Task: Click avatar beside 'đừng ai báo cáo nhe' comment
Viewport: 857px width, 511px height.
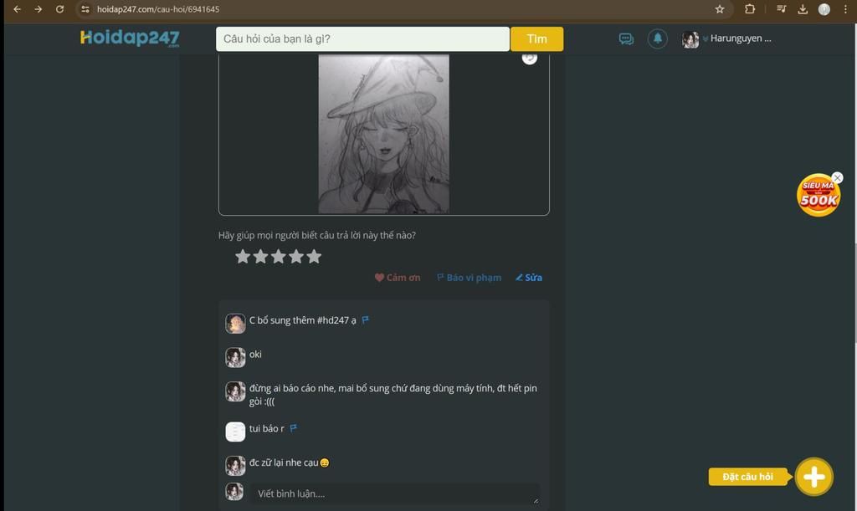Action: [x=235, y=391]
